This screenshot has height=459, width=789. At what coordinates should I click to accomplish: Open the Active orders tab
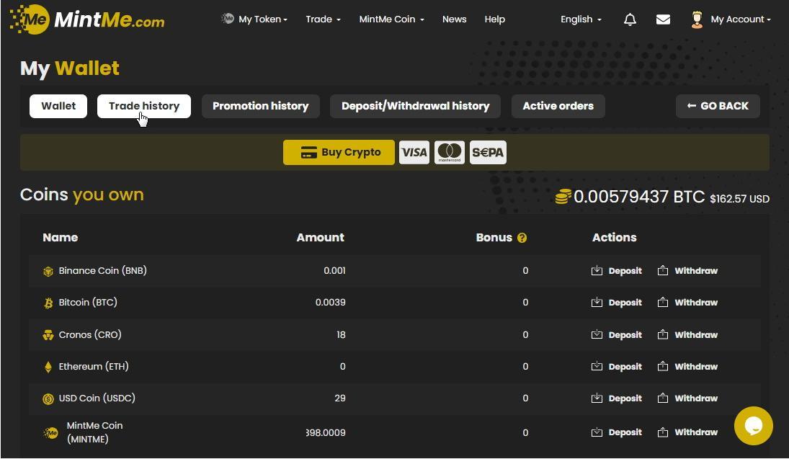[x=558, y=106]
